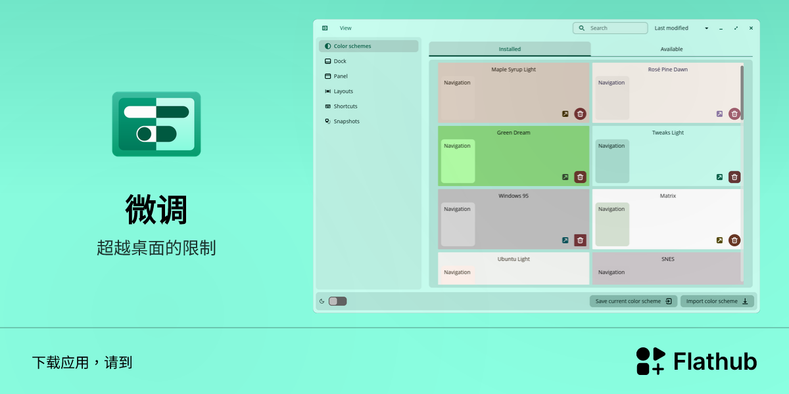The width and height of the screenshot is (789, 394).
Task: Delete the Matrix color scheme
Action: [x=734, y=240]
